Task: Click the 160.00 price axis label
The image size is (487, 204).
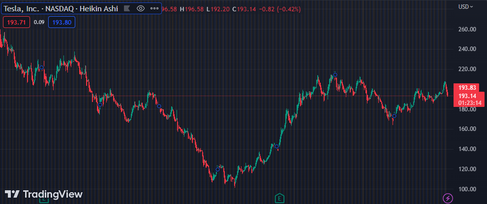Action: point(467,129)
